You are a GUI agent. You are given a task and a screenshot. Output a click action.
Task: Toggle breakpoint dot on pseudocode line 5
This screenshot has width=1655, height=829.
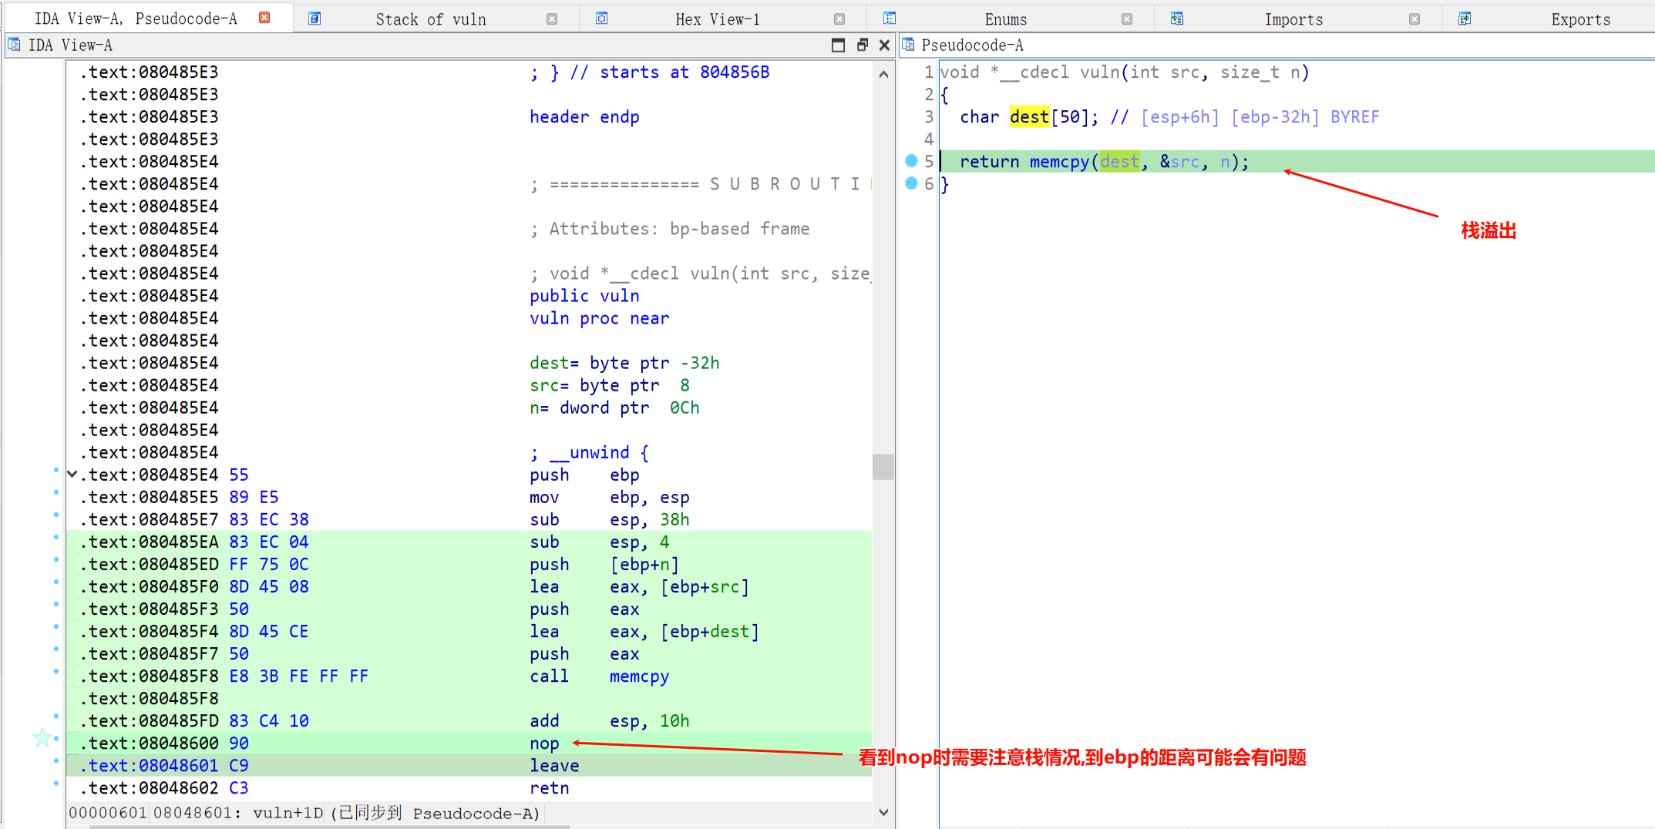[911, 161]
